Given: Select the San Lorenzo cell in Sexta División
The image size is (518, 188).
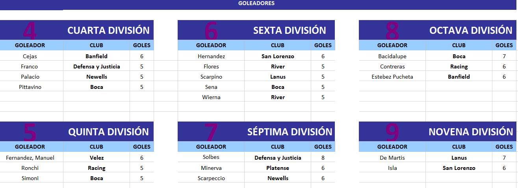Looking at the screenshot, I should 278,56.
